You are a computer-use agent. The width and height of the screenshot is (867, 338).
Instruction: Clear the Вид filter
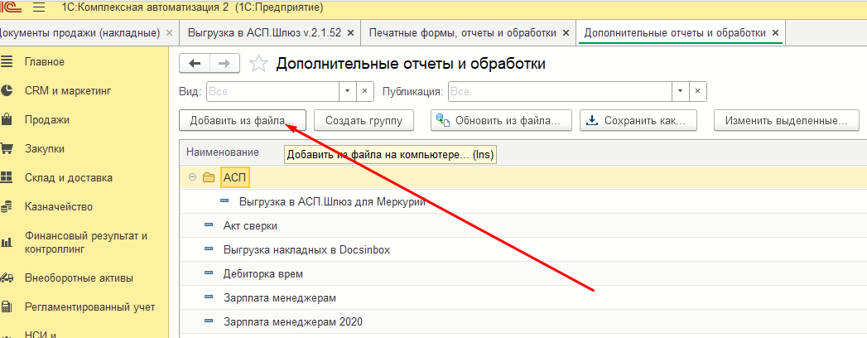coord(364,91)
